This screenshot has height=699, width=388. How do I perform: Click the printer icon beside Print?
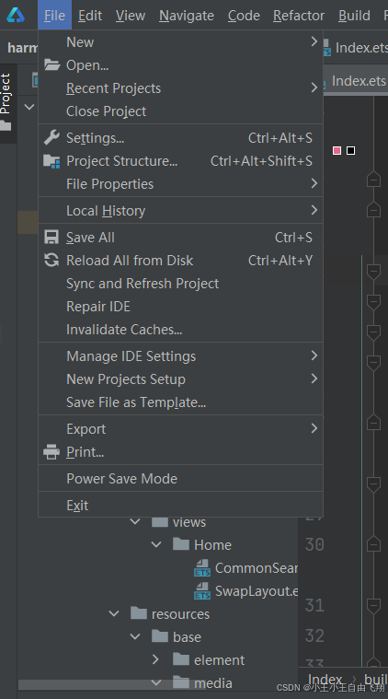[x=51, y=452]
